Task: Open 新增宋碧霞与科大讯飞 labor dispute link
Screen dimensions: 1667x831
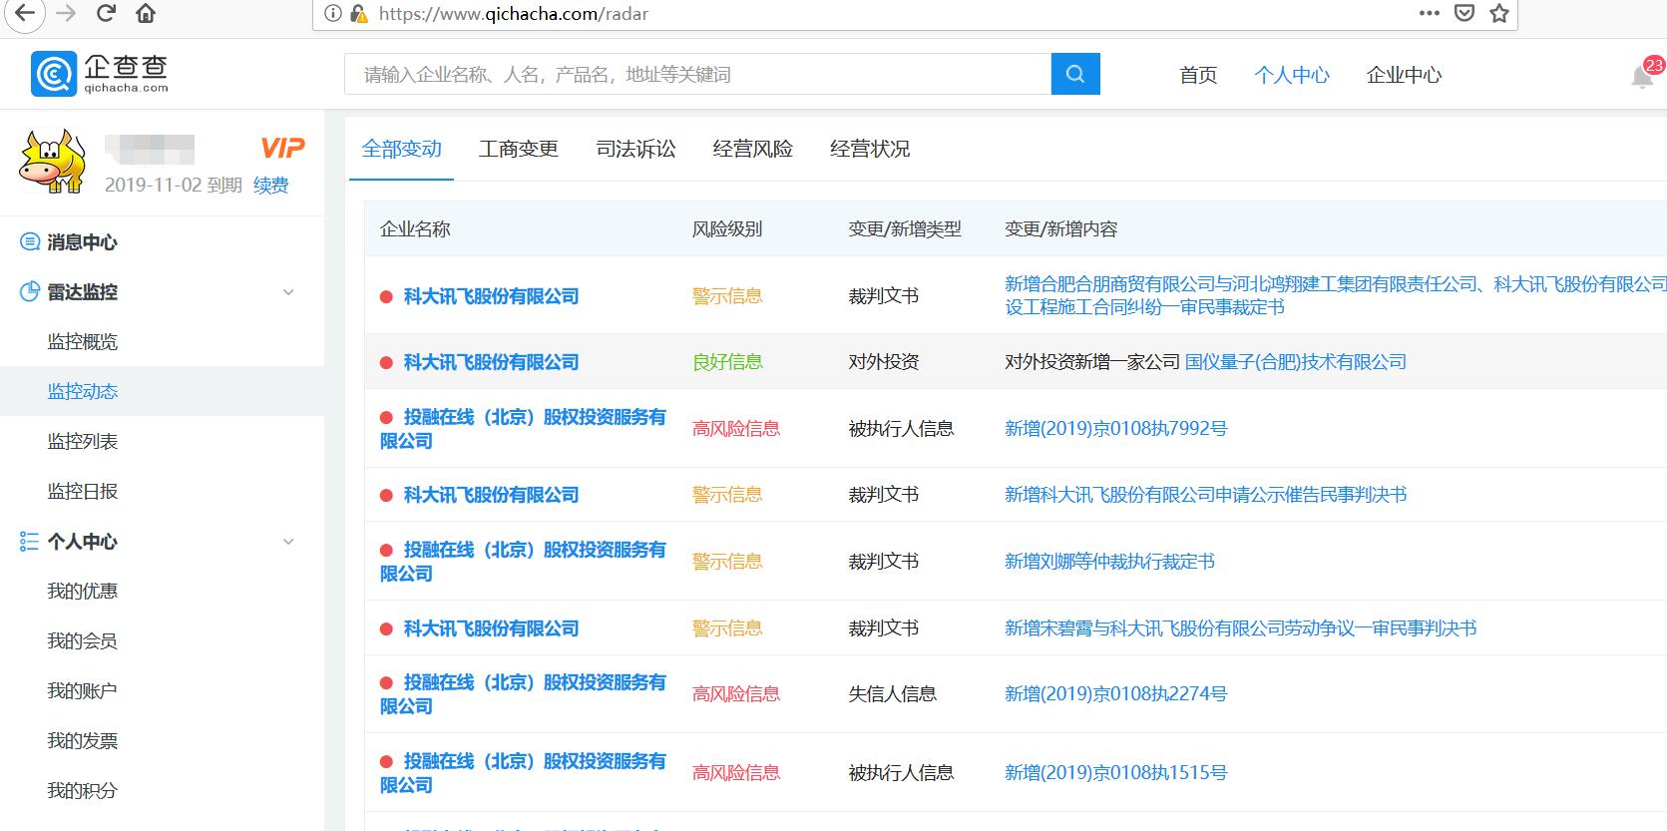Action: 1241,628
